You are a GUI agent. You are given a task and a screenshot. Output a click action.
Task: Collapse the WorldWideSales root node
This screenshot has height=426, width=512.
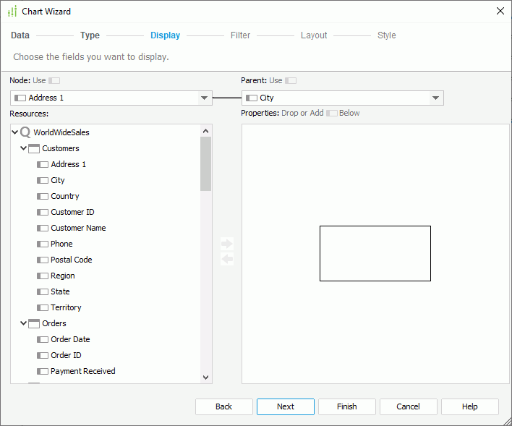15,132
